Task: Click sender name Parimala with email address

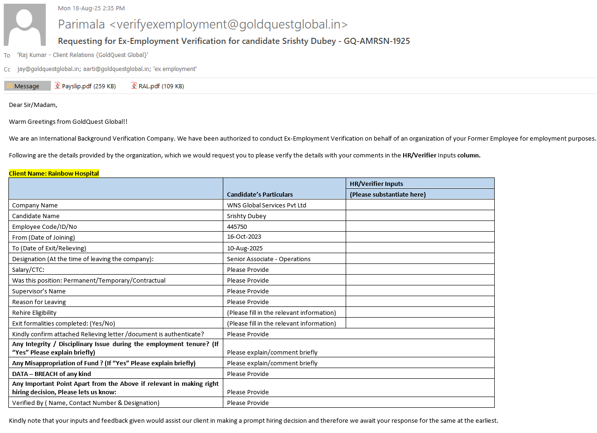Action: click(x=203, y=24)
